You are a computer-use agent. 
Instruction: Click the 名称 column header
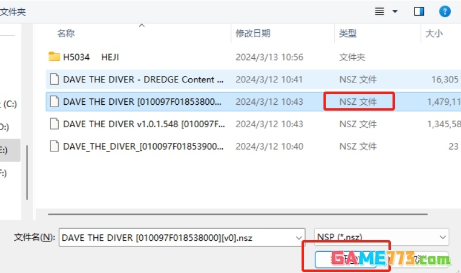[x=66, y=33]
